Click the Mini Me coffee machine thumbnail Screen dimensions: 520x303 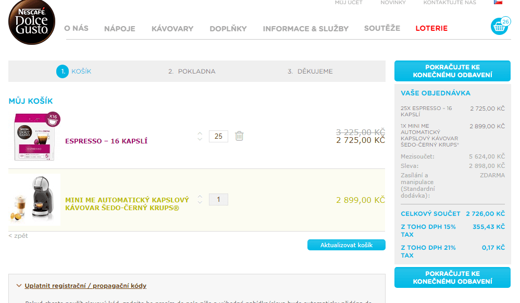[34, 199]
